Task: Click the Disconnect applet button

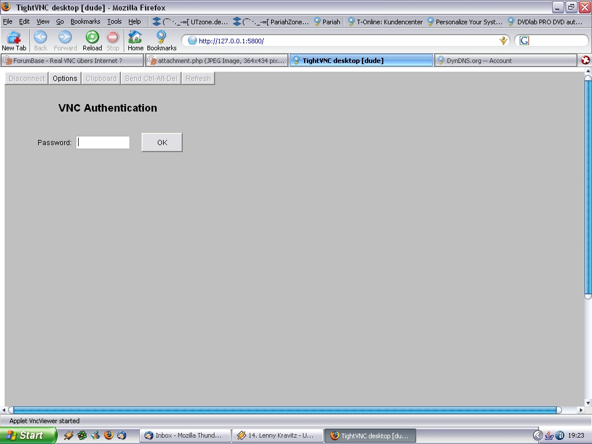Action: [27, 79]
